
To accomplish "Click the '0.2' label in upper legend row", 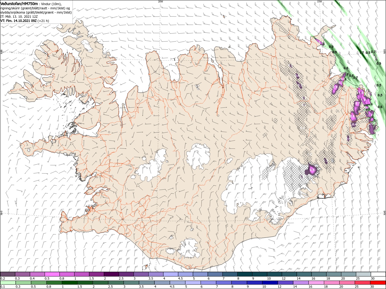I will click(x=2, y=278).
